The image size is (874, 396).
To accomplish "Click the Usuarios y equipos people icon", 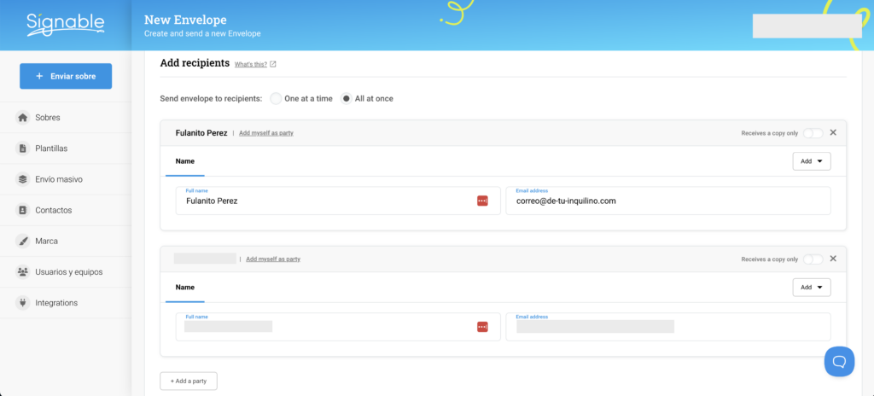I will point(23,272).
